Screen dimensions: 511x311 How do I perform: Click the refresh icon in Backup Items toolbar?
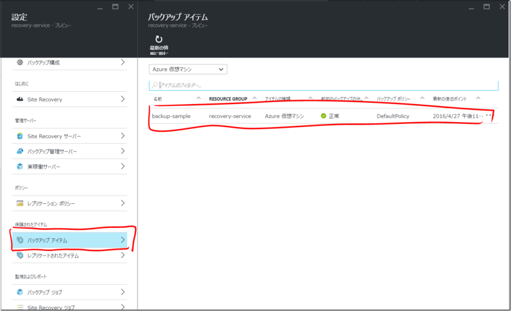coord(158,40)
